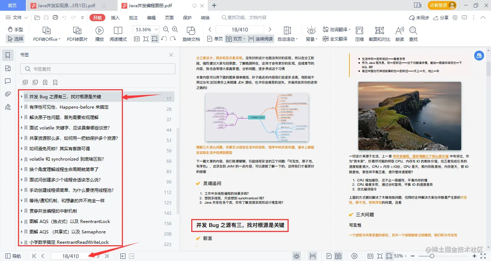
Task: Start the 播放 play mode
Action: click(x=100, y=34)
